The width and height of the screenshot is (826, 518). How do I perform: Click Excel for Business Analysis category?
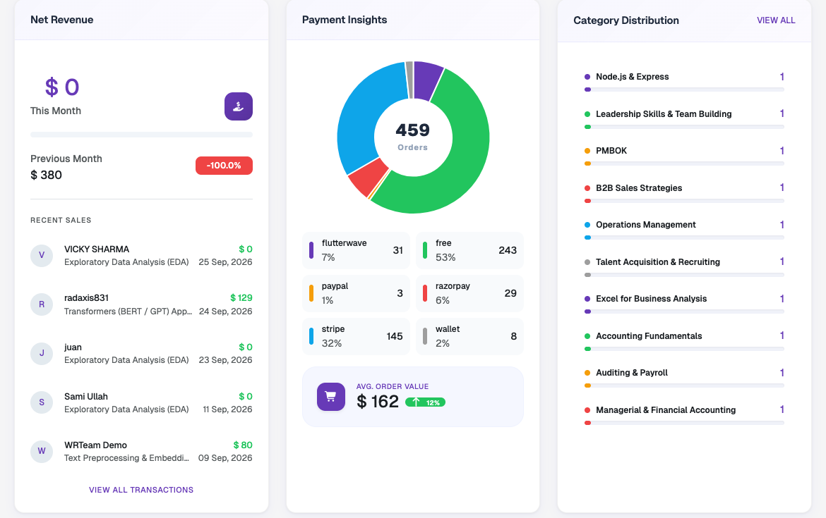[651, 299]
